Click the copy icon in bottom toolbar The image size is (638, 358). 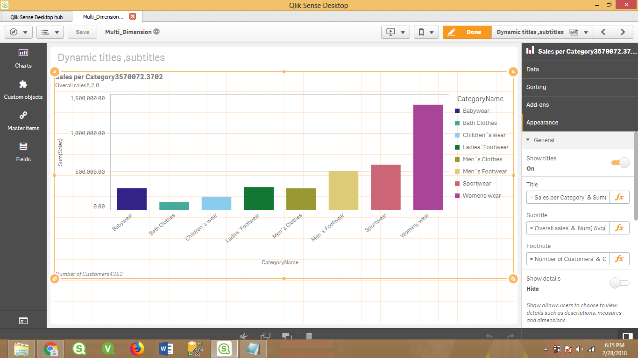(265, 336)
